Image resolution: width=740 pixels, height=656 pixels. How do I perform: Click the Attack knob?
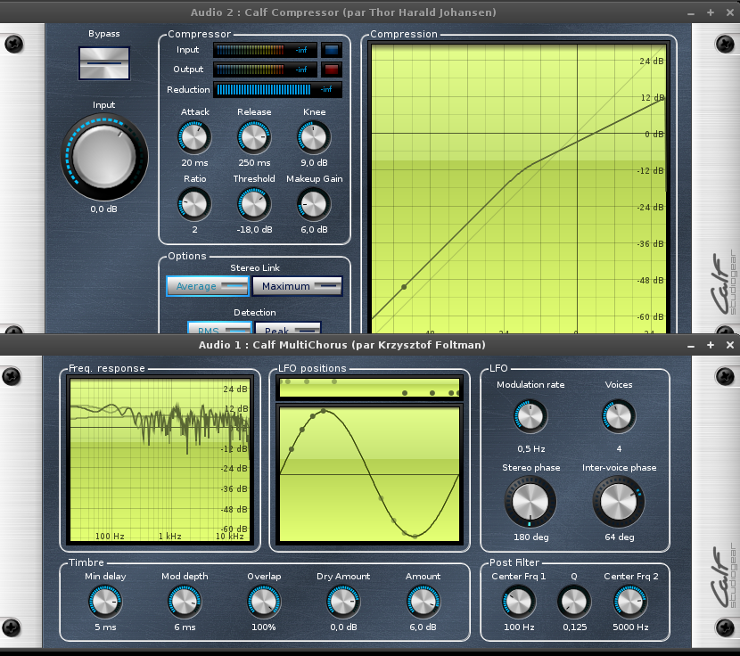[x=194, y=137]
